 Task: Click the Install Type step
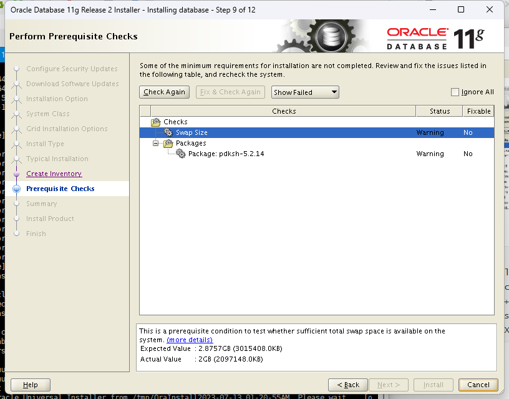click(45, 144)
